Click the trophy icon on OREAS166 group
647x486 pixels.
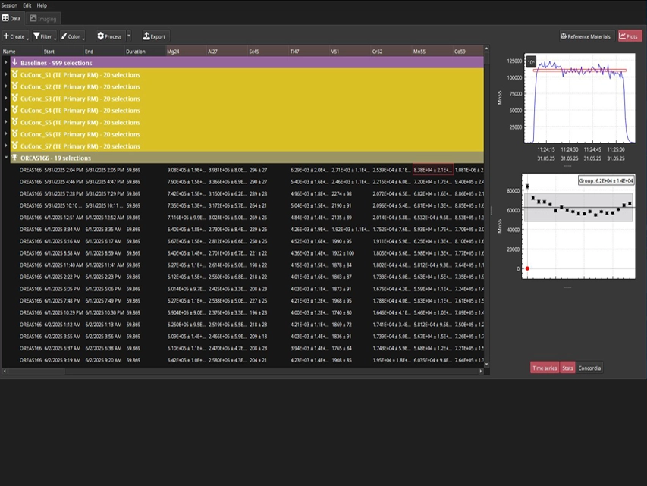click(x=14, y=158)
